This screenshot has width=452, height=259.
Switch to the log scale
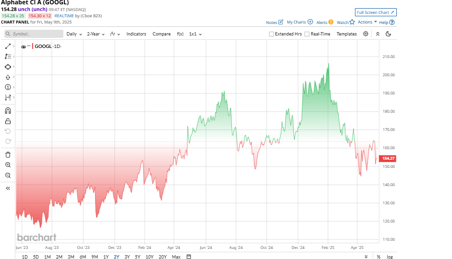[x=390, y=257]
